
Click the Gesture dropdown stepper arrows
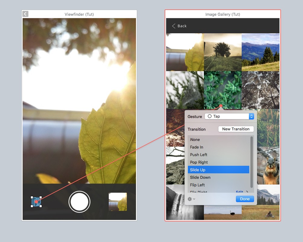251,116
